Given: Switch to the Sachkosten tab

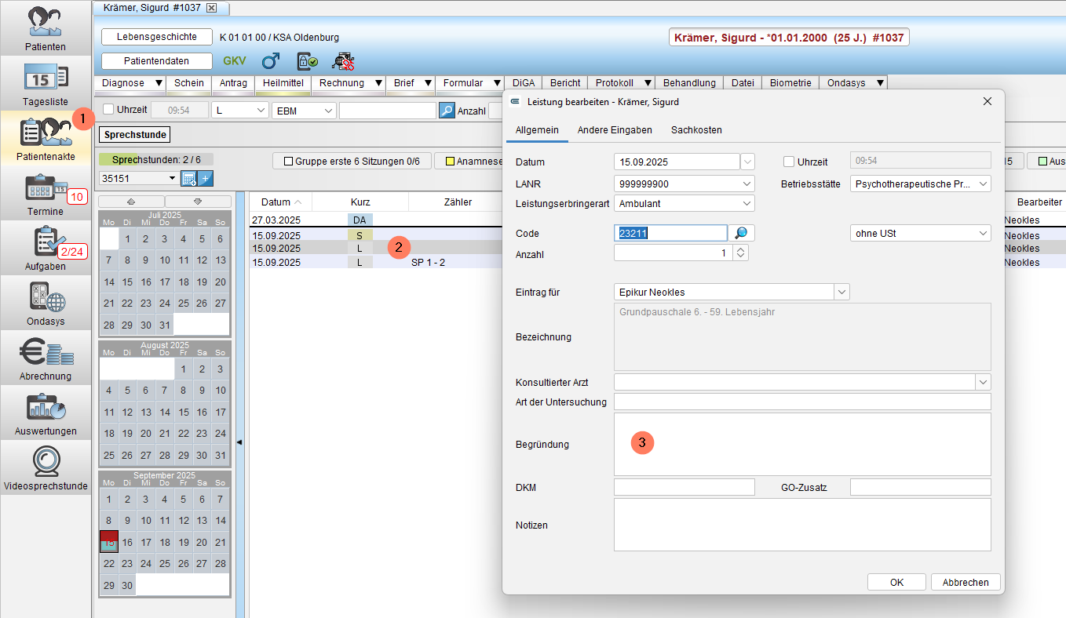Looking at the screenshot, I should [696, 130].
